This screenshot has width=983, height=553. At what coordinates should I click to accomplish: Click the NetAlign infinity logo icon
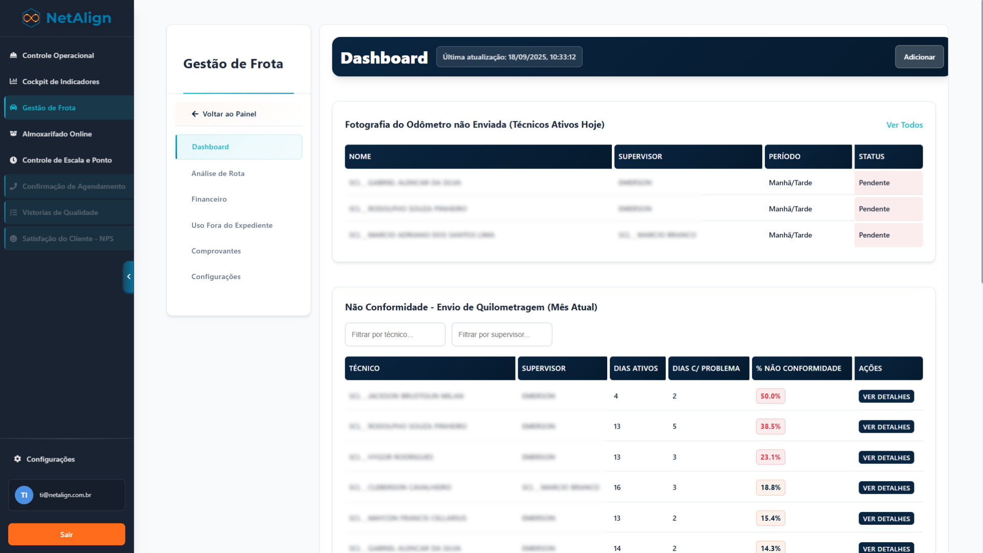tap(31, 18)
